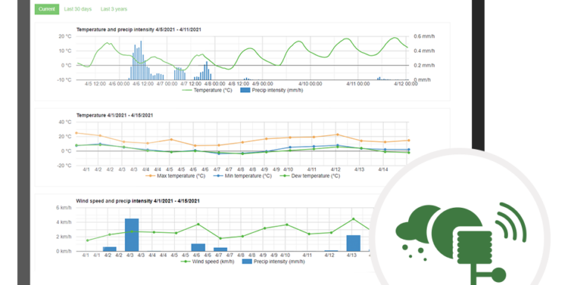Toggle Precip intensity legend in first chart
This screenshot has width=571, height=285.
click(272, 90)
